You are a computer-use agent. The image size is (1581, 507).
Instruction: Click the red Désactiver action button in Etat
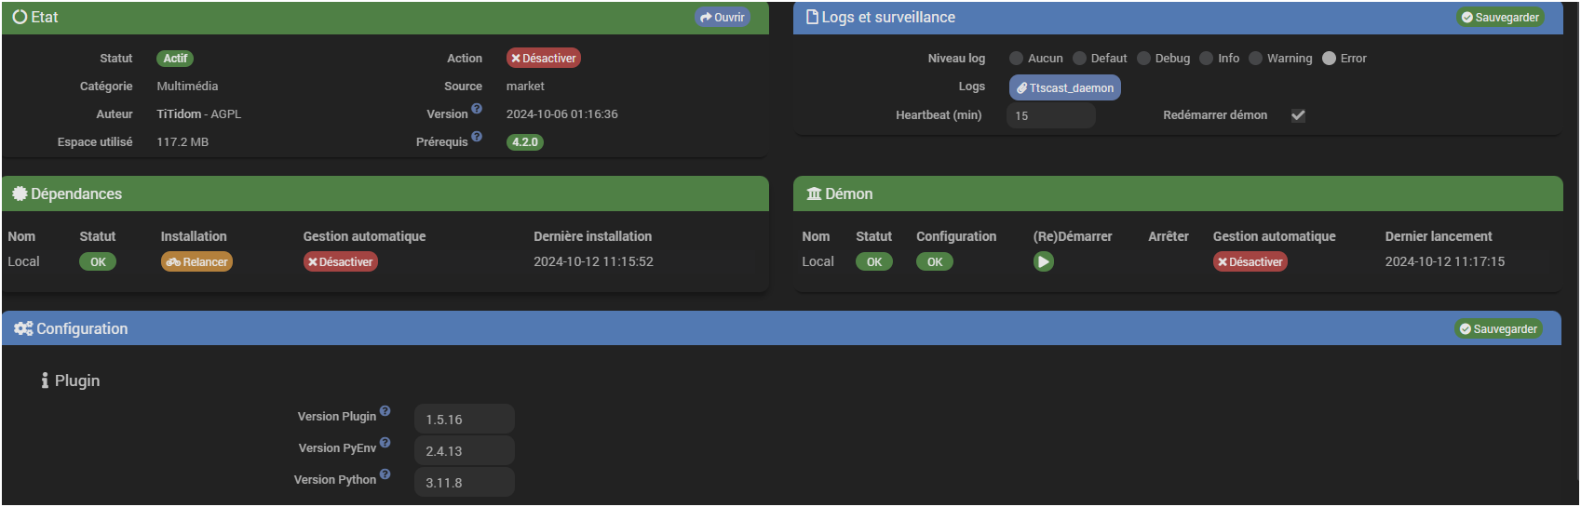(x=544, y=58)
